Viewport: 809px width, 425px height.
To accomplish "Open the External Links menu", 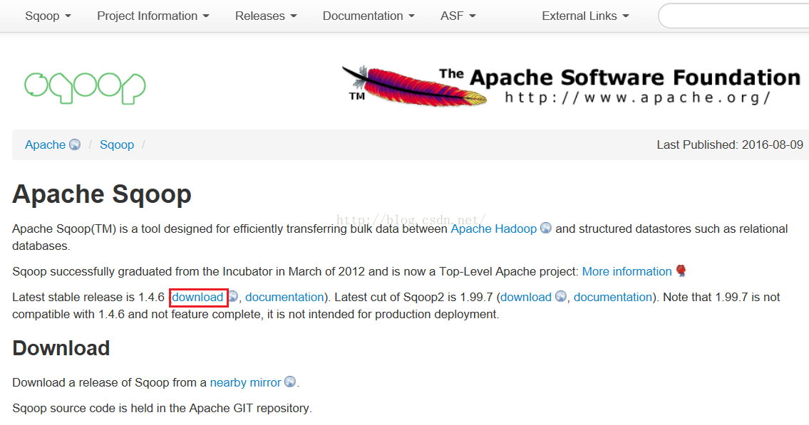I will [x=585, y=16].
